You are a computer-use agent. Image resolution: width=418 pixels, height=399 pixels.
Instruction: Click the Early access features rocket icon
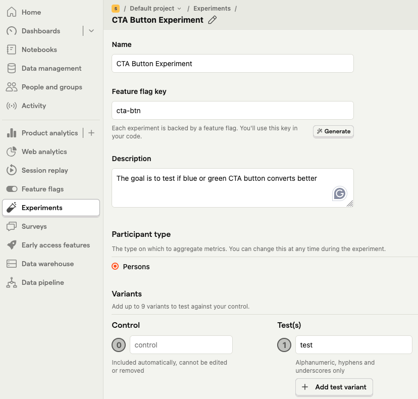(x=12, y=245)
